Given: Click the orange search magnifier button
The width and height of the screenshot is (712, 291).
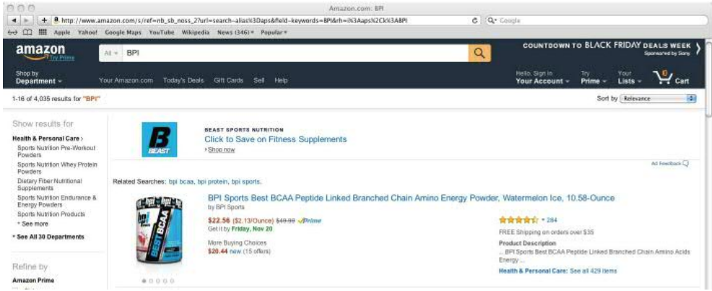Looking at the screenshot, I should pyautogui.click(x=477, y=53).
